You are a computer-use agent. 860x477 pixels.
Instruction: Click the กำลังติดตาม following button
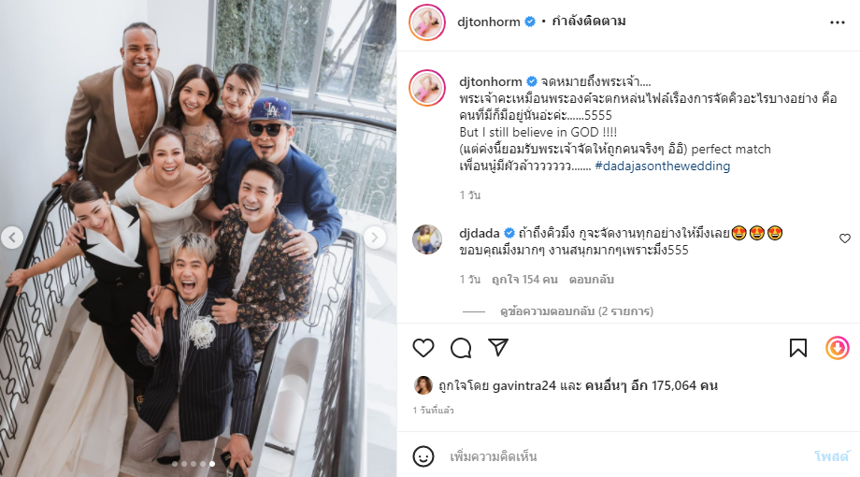(589, 22)
